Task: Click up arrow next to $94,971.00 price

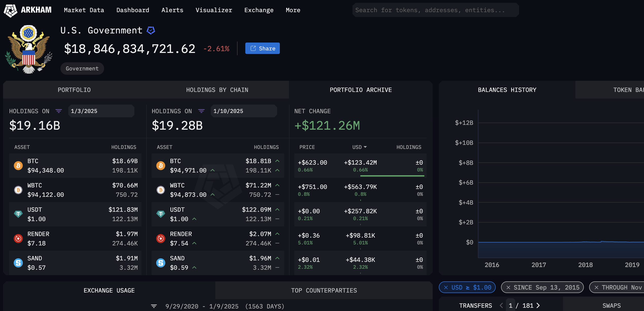Action: pos(213,170)
